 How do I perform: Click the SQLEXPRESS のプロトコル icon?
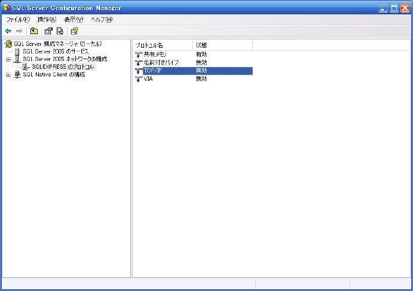[26, 67]
